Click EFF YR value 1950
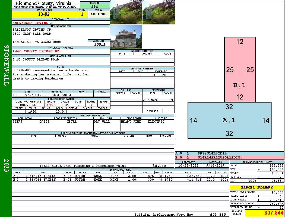Screen dimensions: 285x217 [x=32, y=111]
